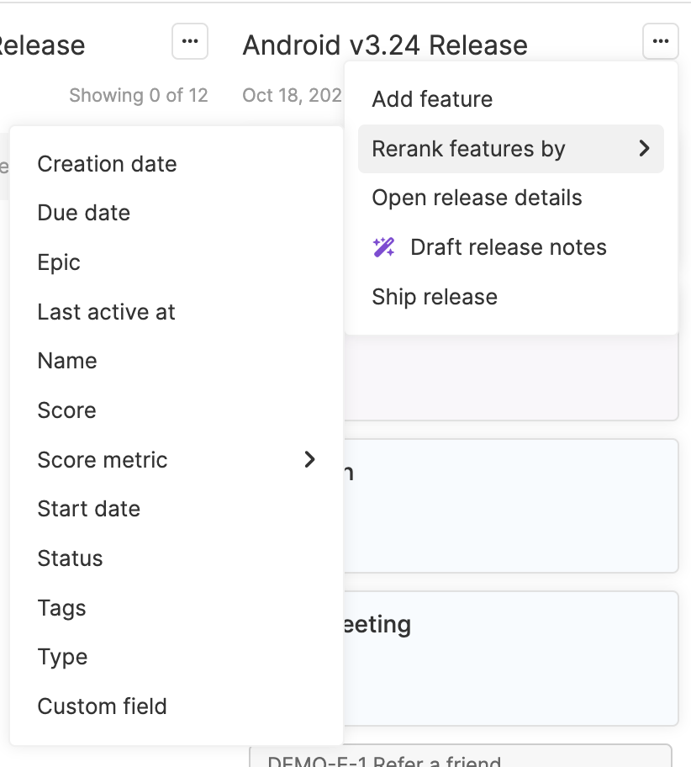Open the DEMO-F-1 Refer a friend card
691x767 pixels.
461,756
